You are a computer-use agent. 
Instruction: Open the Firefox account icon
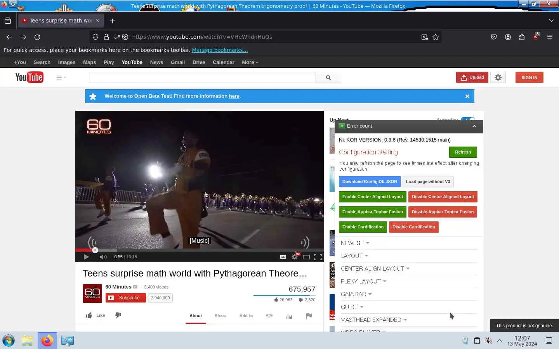pos(508,37)
